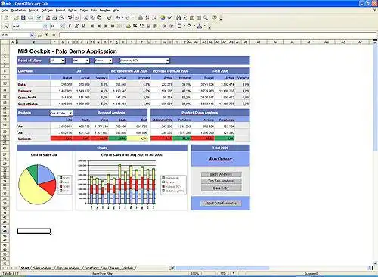
Task: Click the Top Ten Analysis button
Action: 221,181
